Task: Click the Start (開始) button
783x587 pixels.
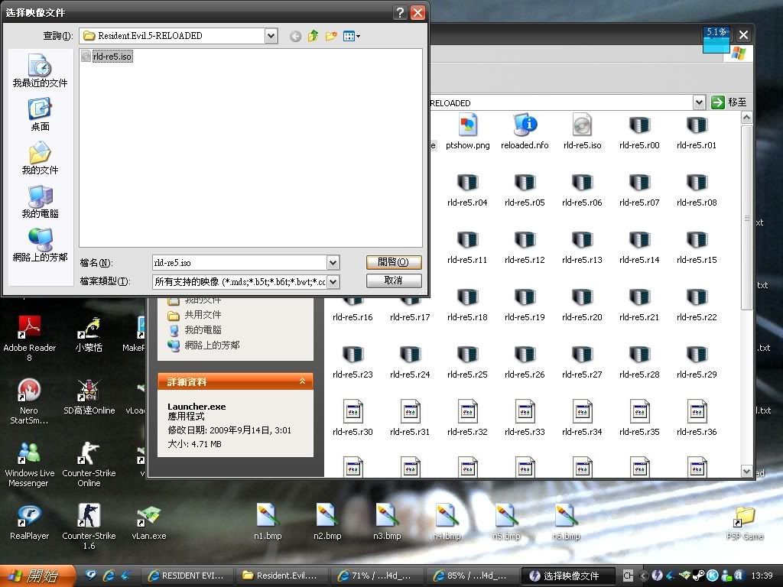Action: [x=37, y=576]
